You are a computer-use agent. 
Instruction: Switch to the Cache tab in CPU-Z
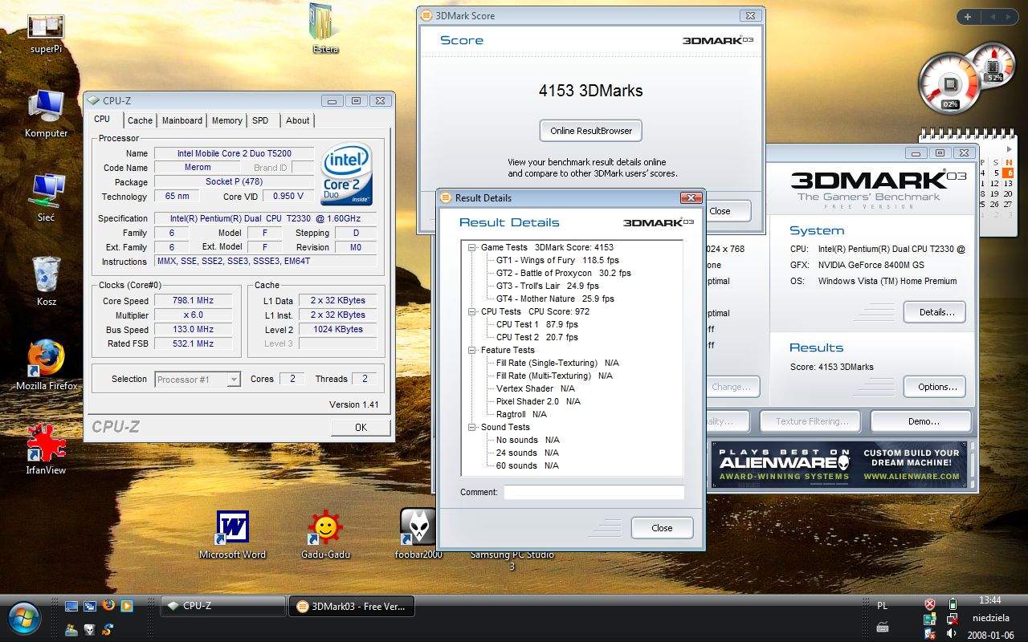coord(140,120)
